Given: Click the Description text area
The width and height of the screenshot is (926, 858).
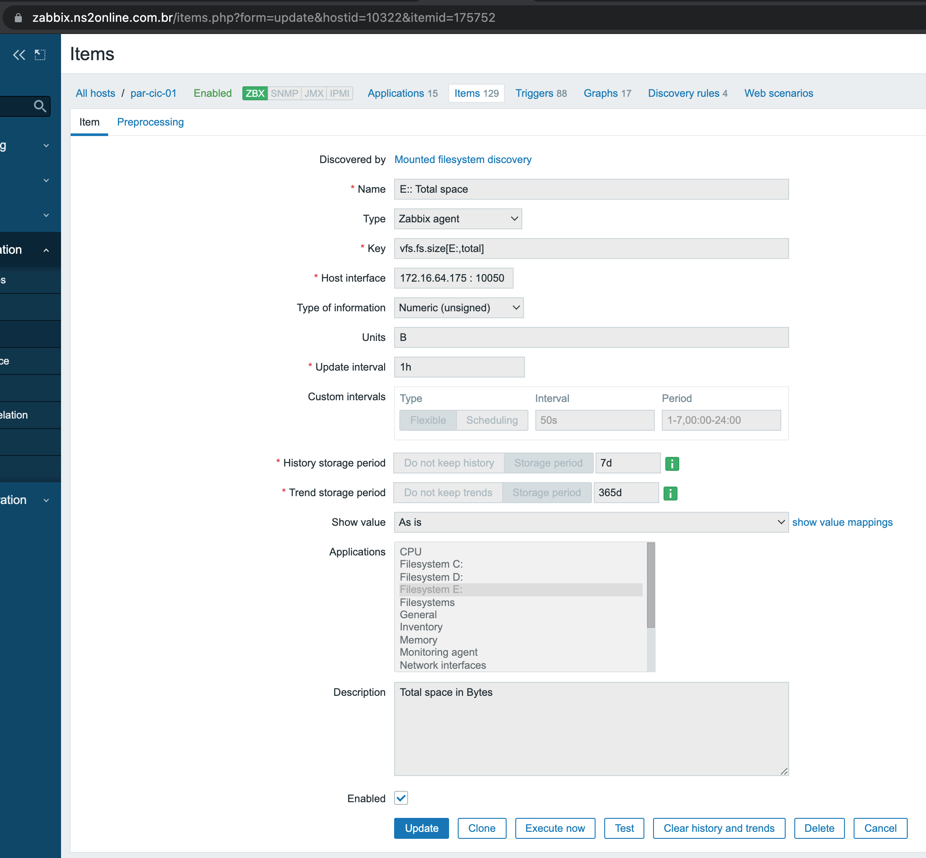Looking at the screenshot, I should pyautogui.click(x=591, y=729).
